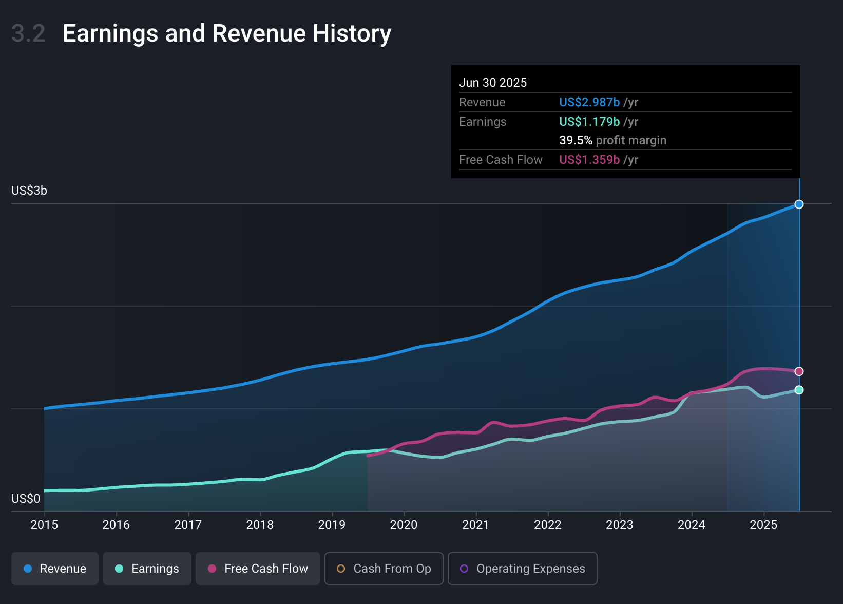Screen dimensions: 843x604
Task: Select 2018 on the time axis
Action: point(260,525)
